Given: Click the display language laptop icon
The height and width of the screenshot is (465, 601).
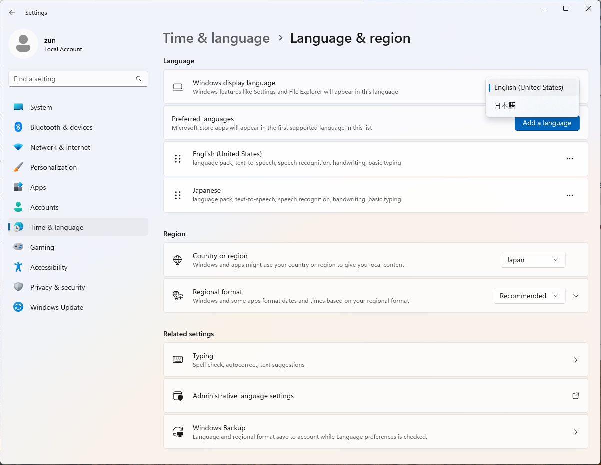Looking at the screenshot, I should click(178, 87).
